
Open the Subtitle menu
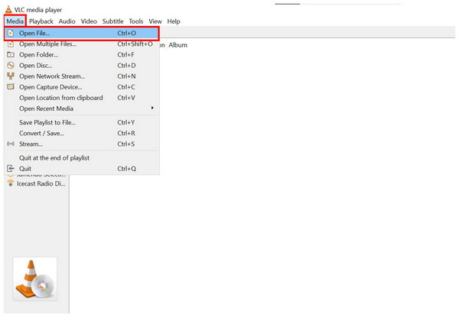112,21
